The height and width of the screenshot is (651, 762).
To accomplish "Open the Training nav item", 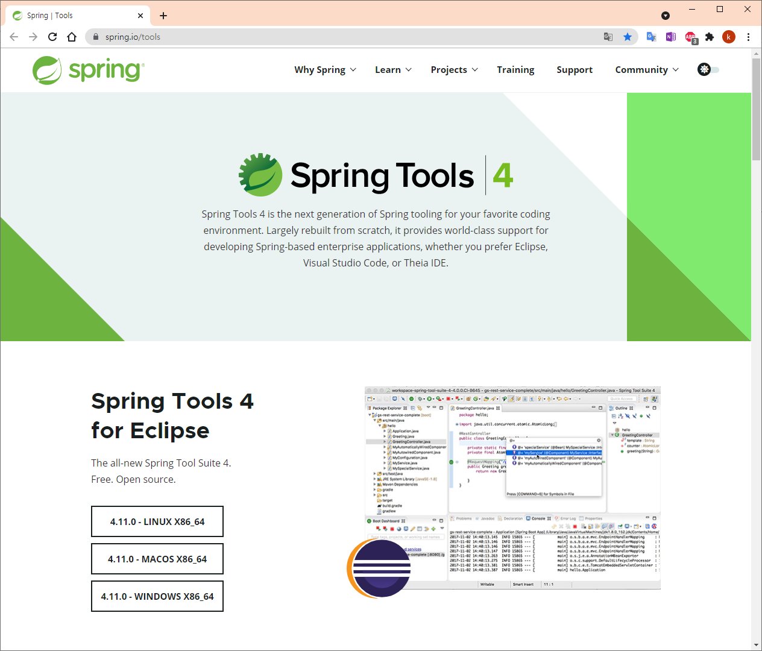I will point(515,70).
